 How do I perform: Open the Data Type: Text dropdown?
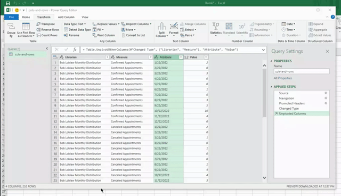tap(75, 24)
